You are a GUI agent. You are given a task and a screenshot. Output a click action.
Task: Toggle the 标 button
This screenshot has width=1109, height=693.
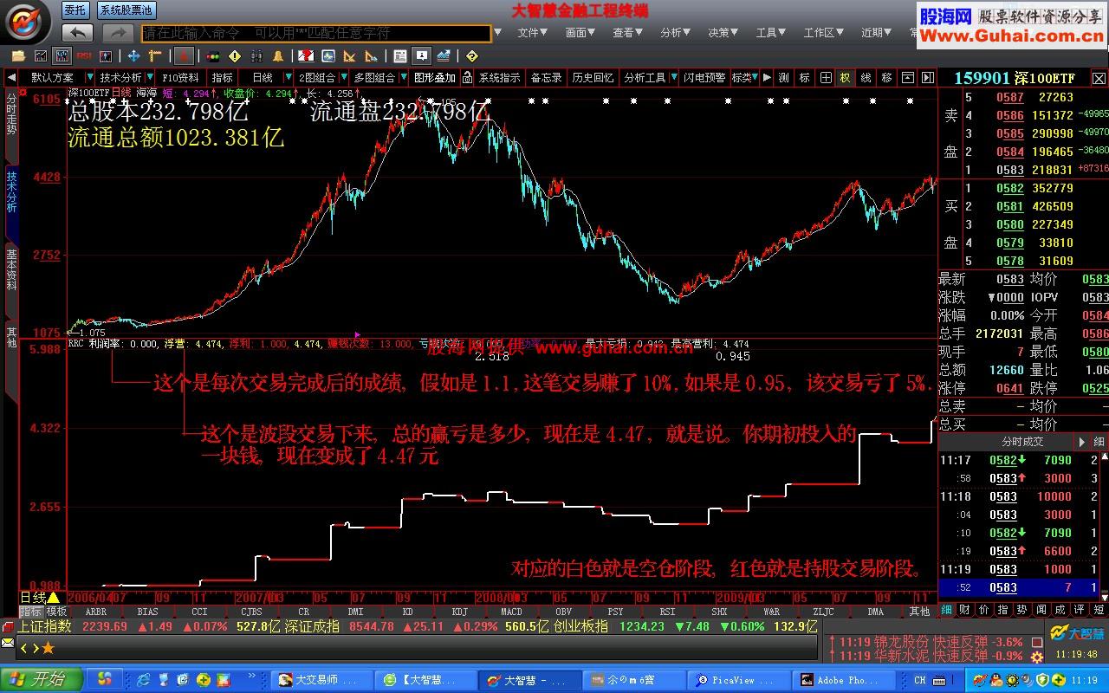805,77
